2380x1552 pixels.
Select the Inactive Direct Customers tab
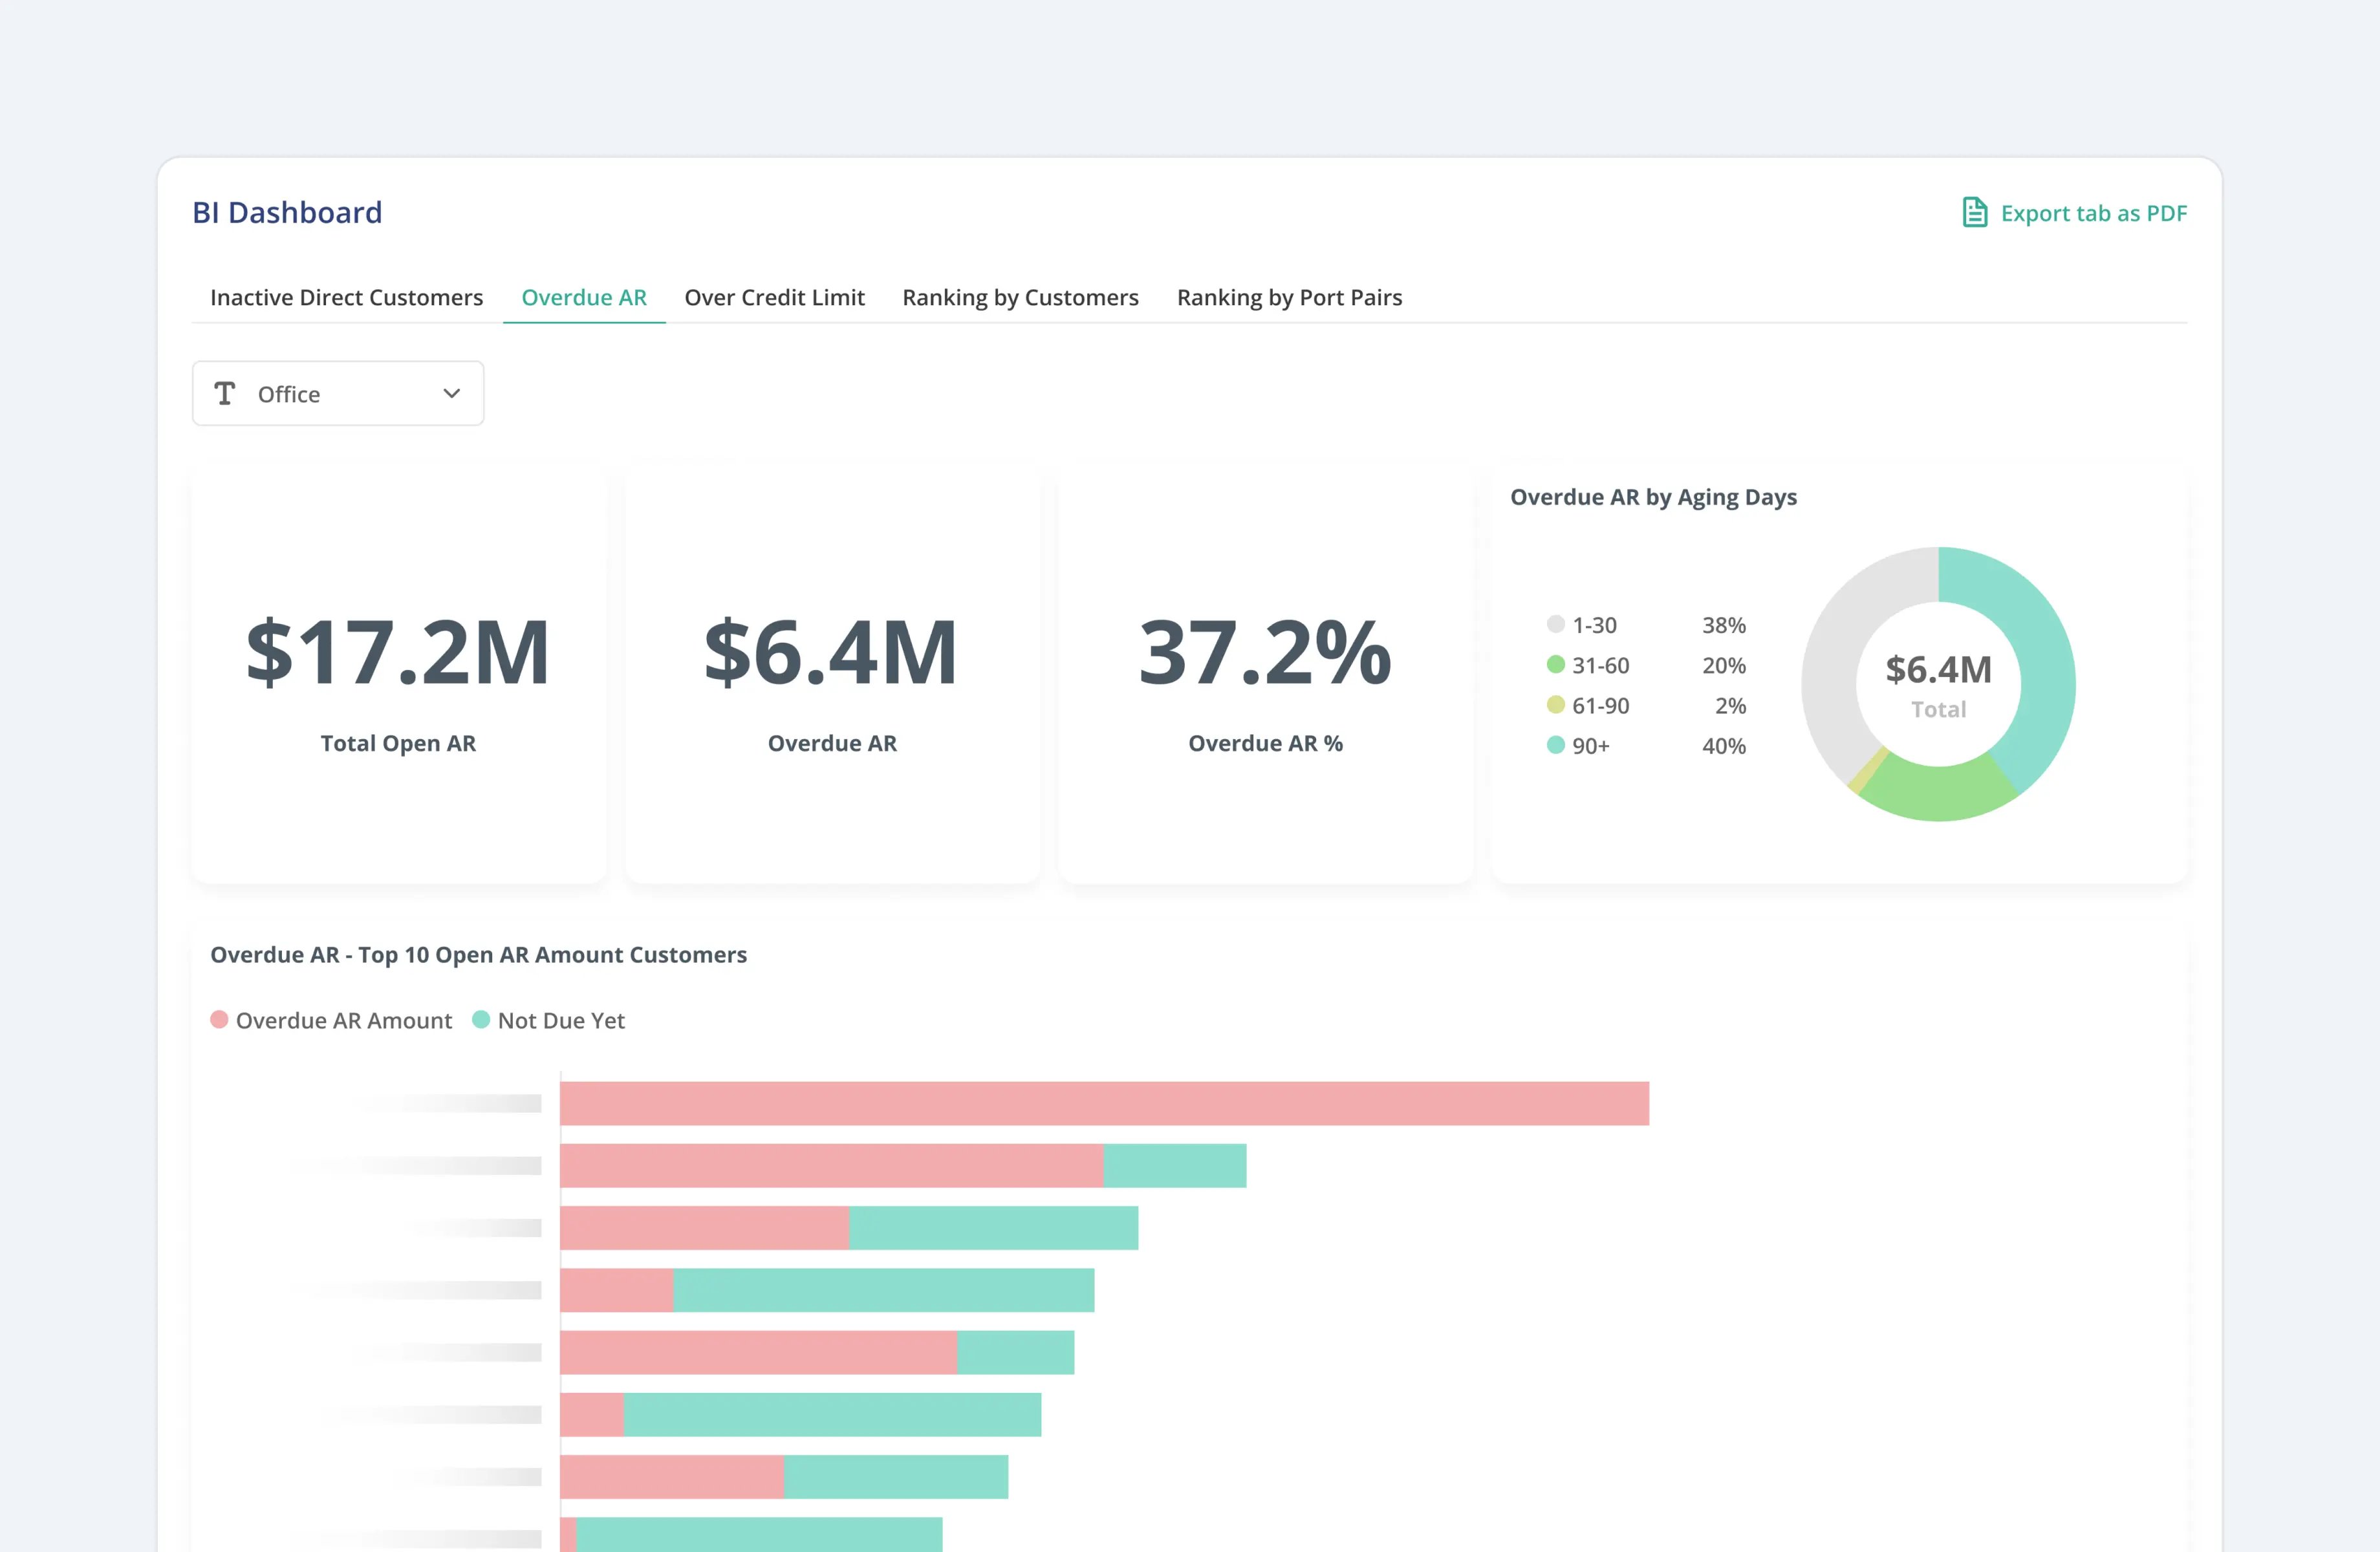(346, 297)
